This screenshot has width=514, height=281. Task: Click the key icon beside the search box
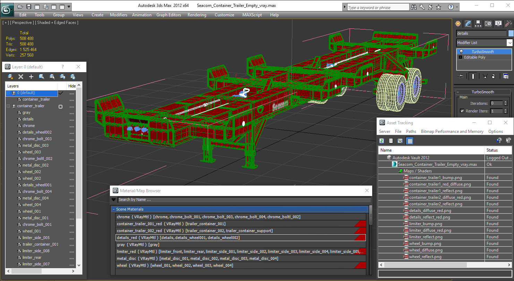click(x=422, y=7)
